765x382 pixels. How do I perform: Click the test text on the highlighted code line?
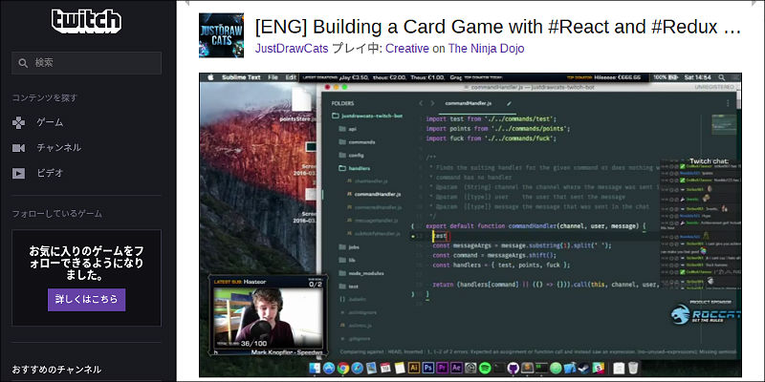point(440,236)
